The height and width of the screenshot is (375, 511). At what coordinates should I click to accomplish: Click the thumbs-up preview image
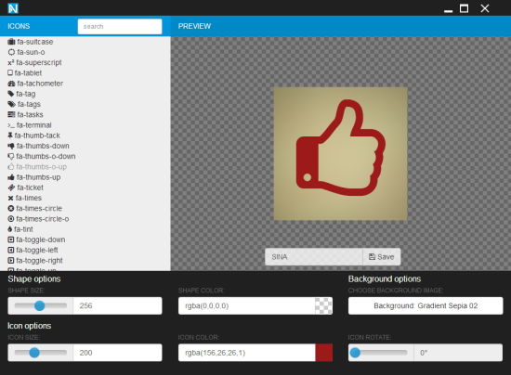[341, 154]
